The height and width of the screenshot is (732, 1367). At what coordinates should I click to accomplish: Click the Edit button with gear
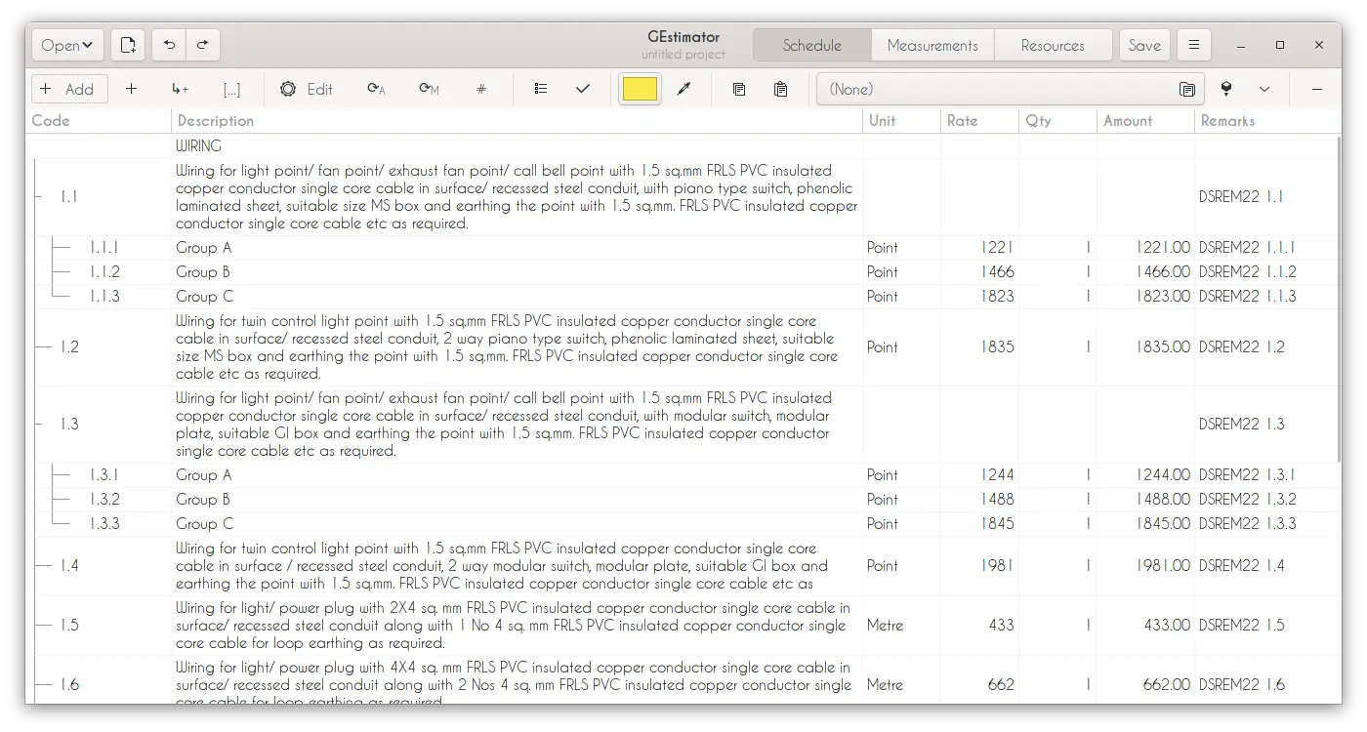(307, 89)
